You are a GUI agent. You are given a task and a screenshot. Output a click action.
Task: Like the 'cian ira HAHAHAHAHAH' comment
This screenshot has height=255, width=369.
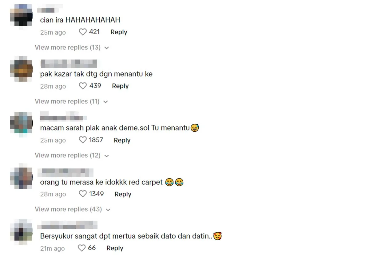(83, 32)
